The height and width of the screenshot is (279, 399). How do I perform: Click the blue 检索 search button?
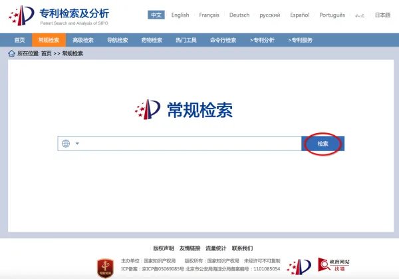click(323, 143)
